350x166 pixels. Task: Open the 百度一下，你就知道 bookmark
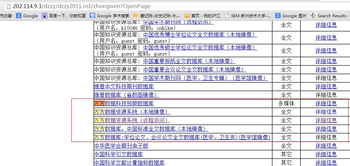click(64, 16)
